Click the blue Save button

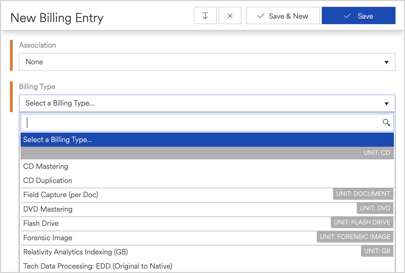pos(358,16)
